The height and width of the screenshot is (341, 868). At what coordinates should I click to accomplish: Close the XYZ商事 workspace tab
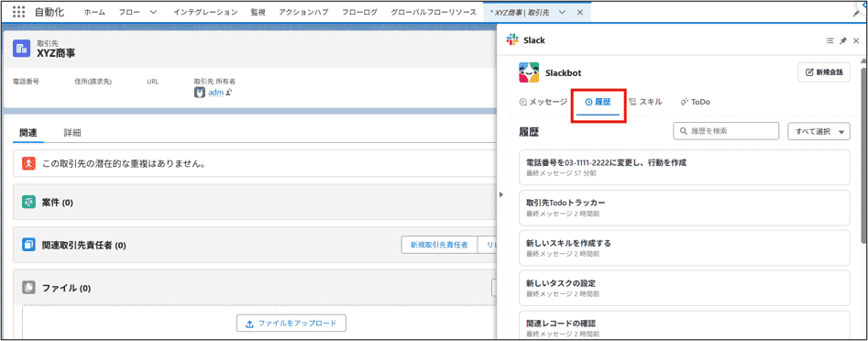tap(579, 12)
